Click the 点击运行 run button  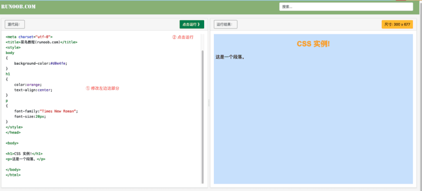pyautogui.click(x=192, y=24)
